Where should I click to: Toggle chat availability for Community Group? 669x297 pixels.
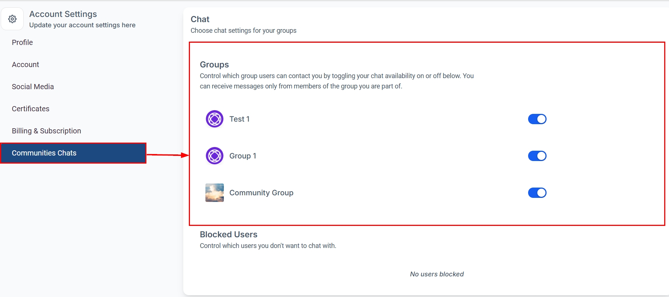point(537,193)
